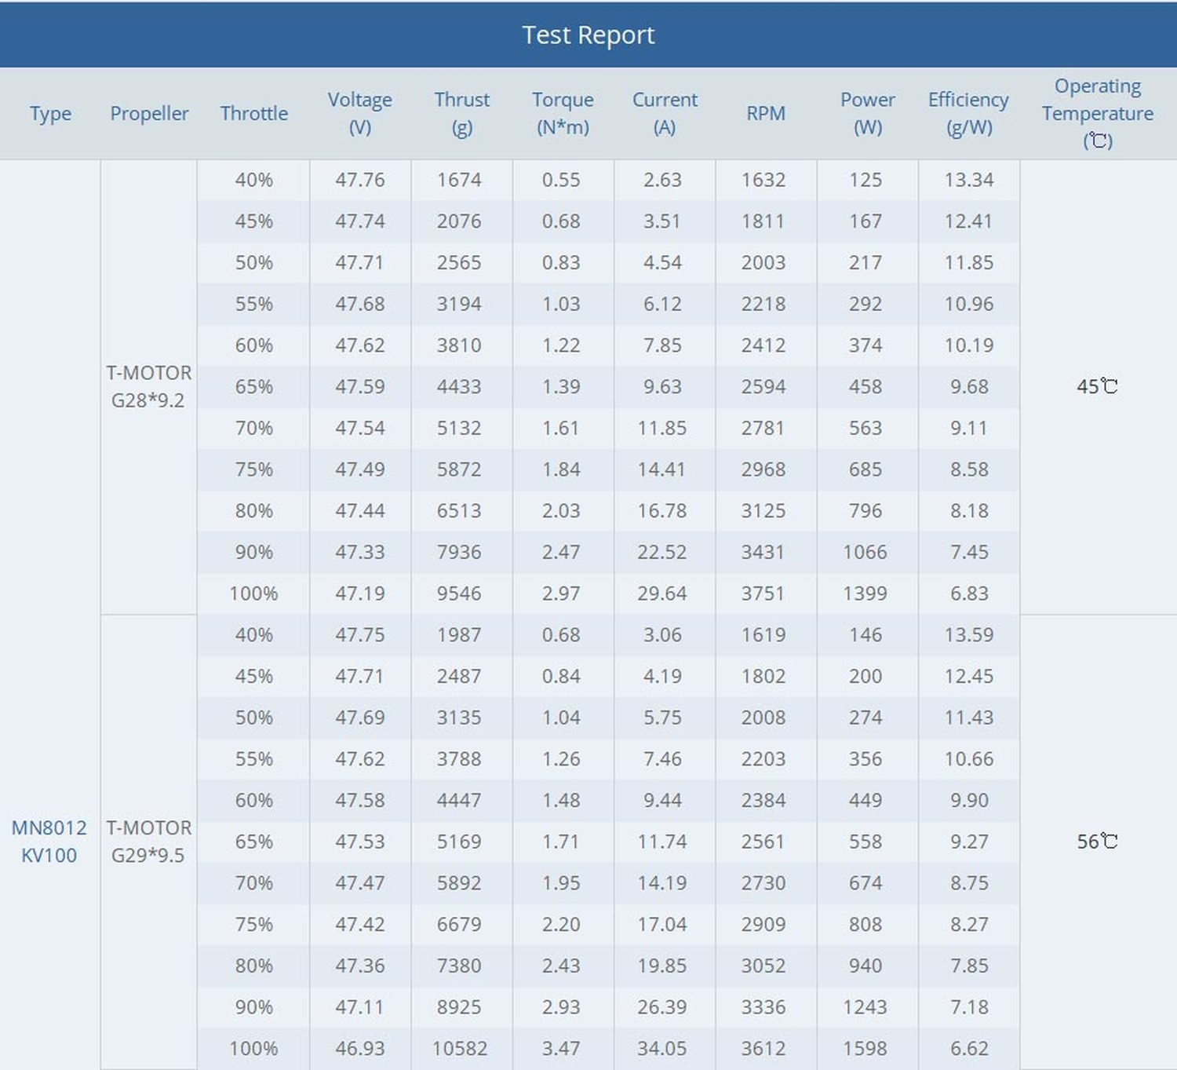Select the 56℃ operating temperature cell
The image size is (1177, 1070).
1097,842
